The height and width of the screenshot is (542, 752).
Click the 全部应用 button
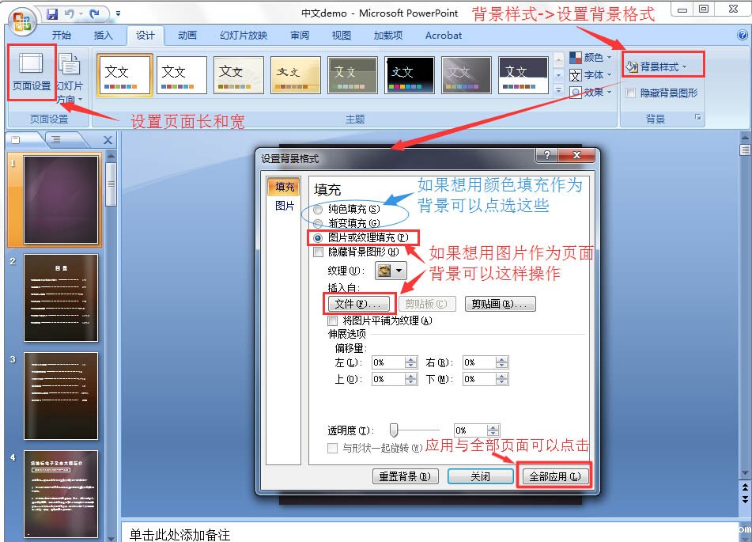pyautogui.click(x=554, y=476)
